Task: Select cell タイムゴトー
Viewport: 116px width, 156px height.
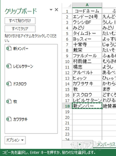Action: [x=87, y=33]
